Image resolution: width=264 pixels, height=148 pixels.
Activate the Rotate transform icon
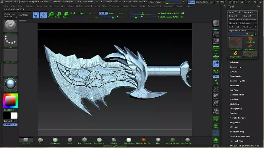pyautogui.click(x=65, y=15)
